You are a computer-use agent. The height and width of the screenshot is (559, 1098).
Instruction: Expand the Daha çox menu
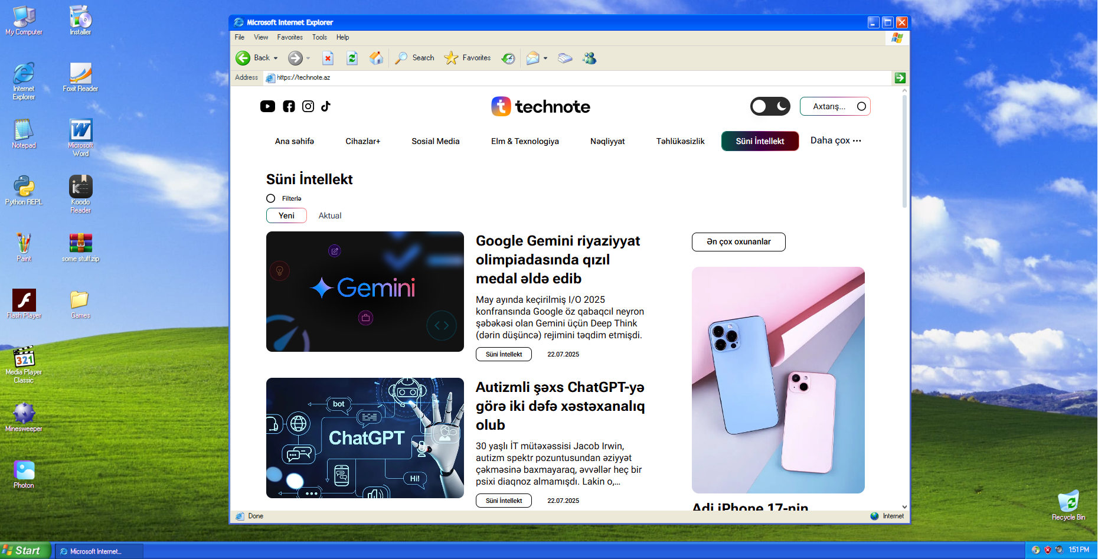tap(835, 140)
